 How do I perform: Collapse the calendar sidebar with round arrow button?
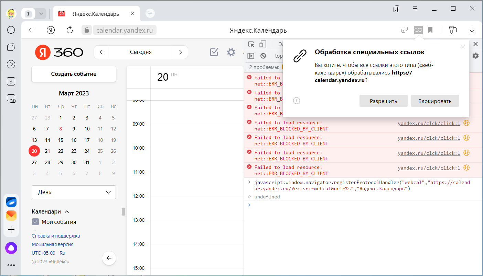click(x=109, y=258)
